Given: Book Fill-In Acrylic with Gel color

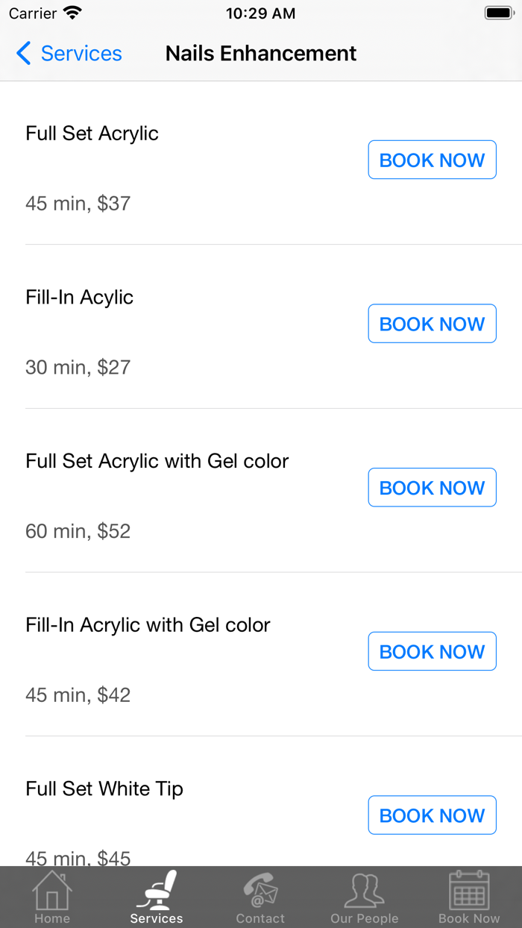Looking at the screenshot, I should [x=432, y=651].
